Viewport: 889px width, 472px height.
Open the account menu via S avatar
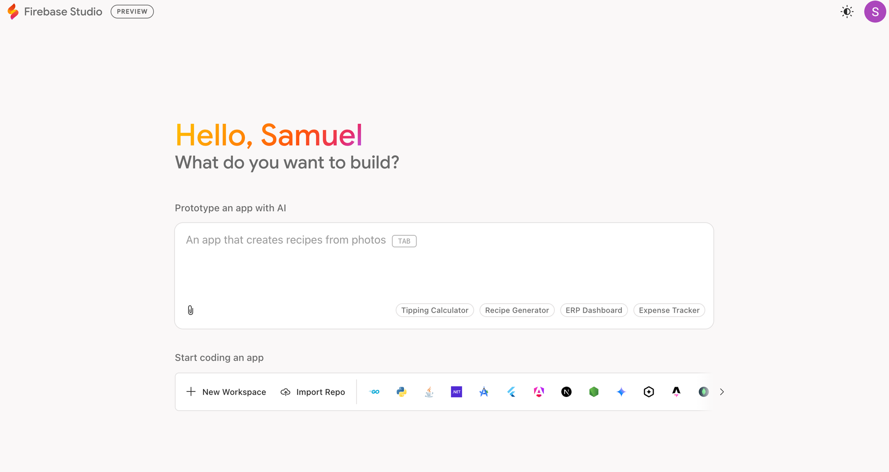(874, 12)
